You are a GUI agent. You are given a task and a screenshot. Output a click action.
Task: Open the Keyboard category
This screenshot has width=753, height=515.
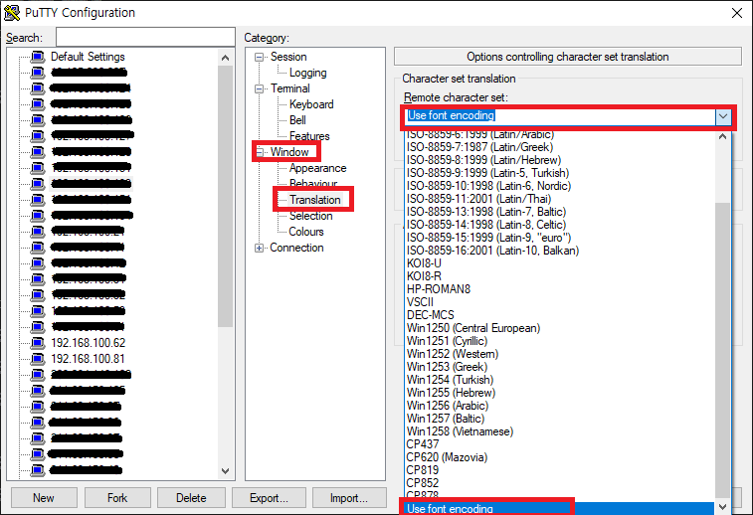[311, 104]
